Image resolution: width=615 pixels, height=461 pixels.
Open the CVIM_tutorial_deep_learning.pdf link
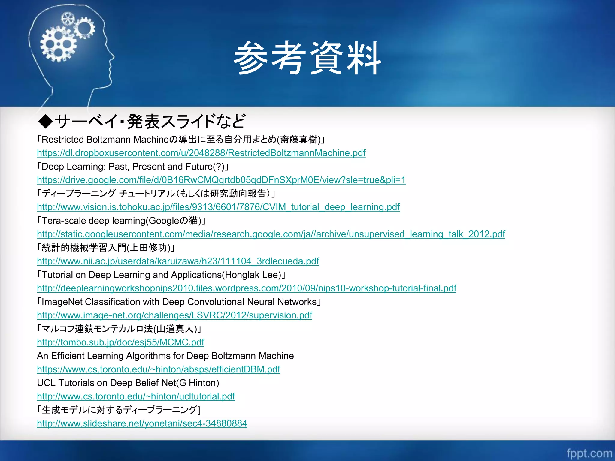[218, 207]
